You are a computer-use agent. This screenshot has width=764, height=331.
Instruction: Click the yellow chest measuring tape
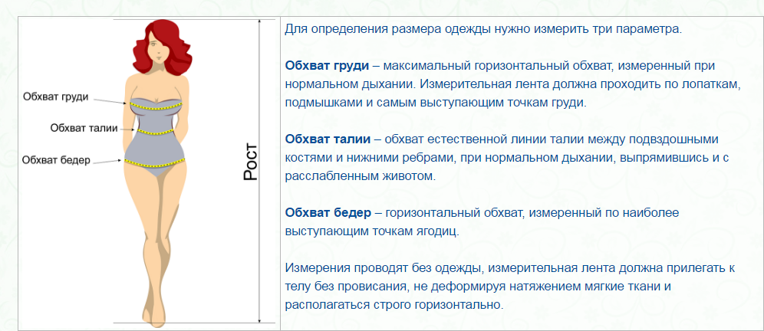pyautogui.click(x=157, y=107)
